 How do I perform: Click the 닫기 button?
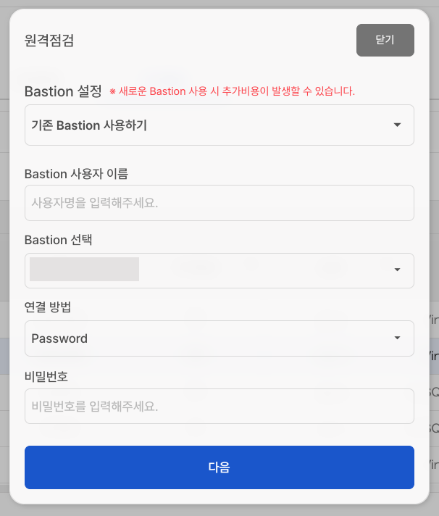tap(385, 40)
